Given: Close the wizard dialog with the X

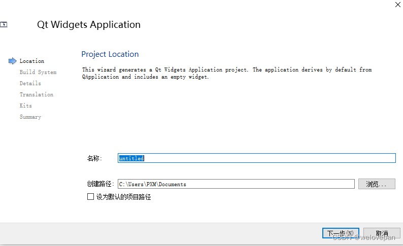Looking at the screenshot, I should 397,5.
